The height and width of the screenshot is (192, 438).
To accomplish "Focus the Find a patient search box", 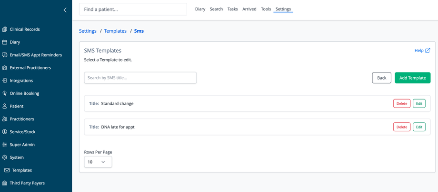I will coord(133,9).
